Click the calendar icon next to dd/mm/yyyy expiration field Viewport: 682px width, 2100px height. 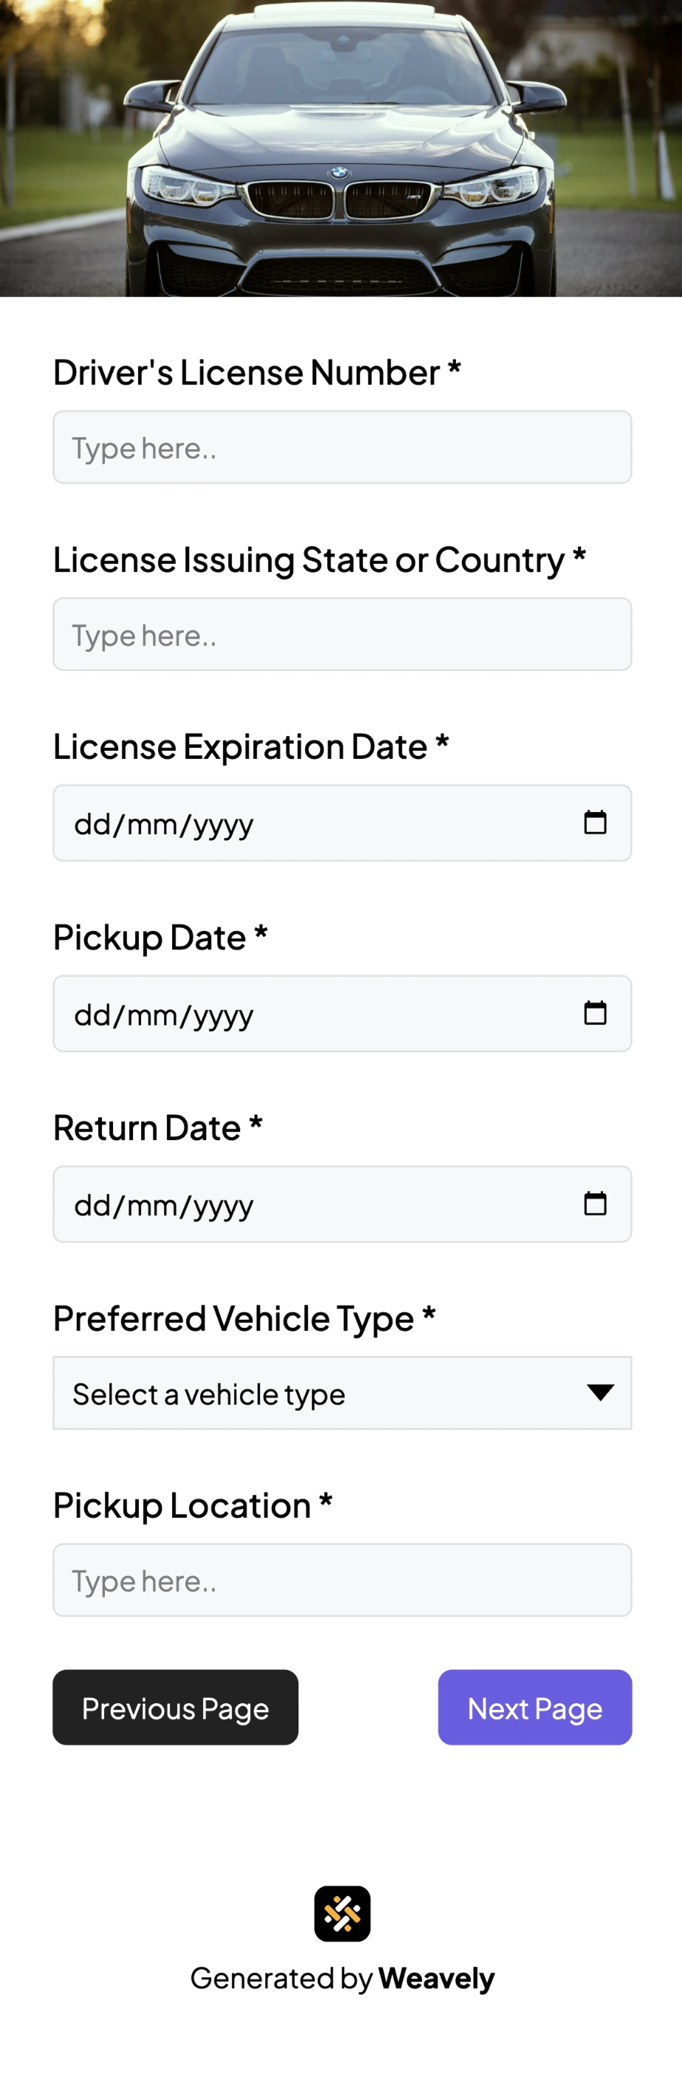pos(596,822)
